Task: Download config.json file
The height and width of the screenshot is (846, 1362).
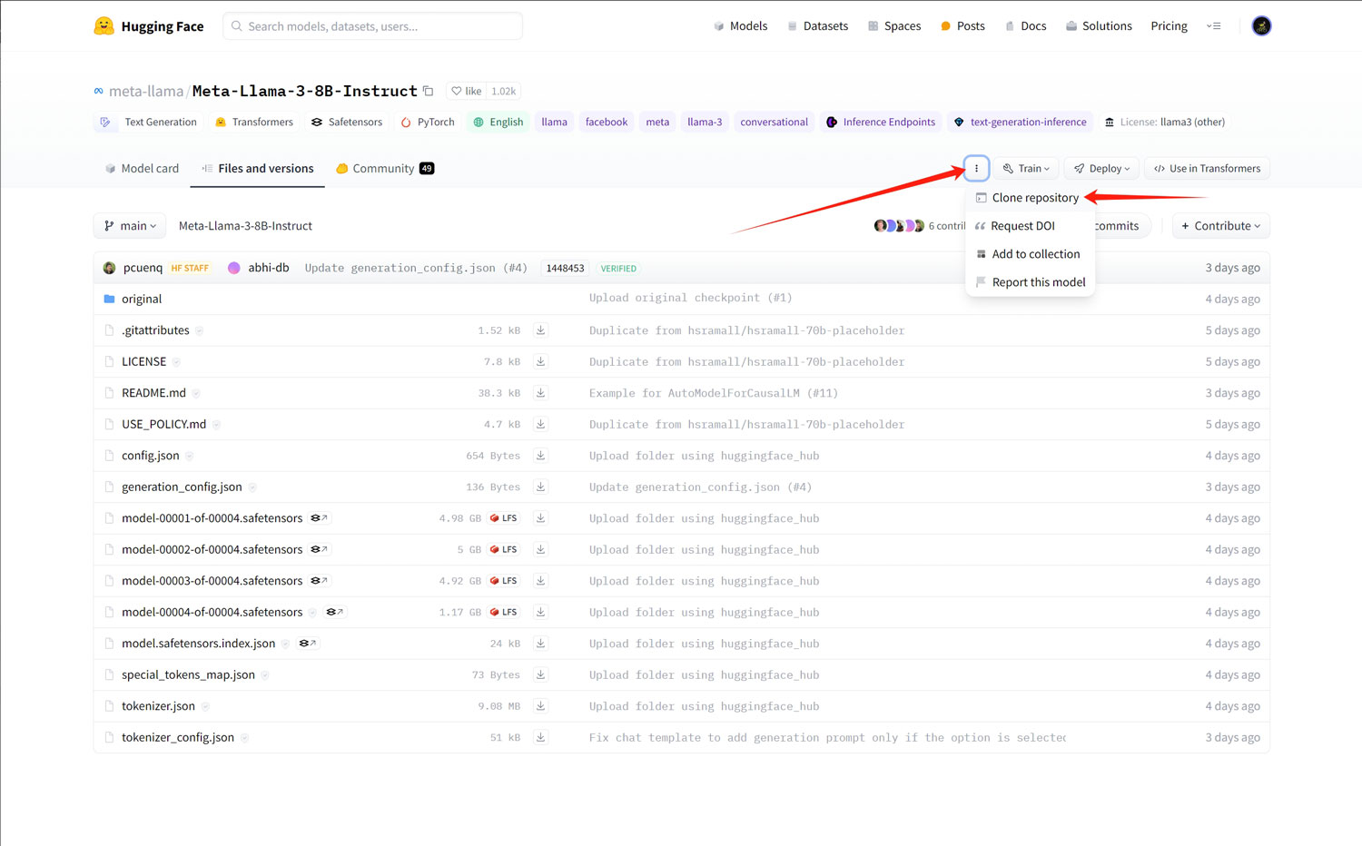Action: click(540, 456)
